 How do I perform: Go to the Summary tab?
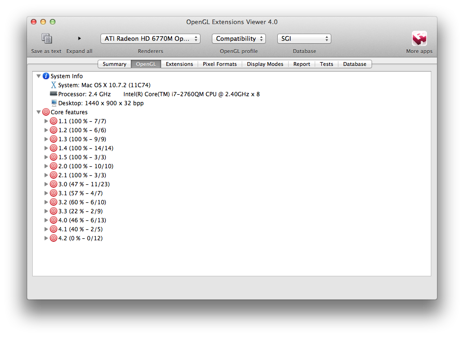(114, 64)
